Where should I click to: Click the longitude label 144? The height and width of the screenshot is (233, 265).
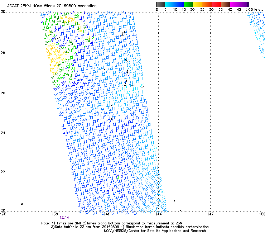click(158, 214)
